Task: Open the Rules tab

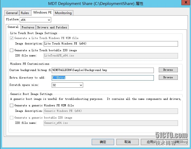Action: (x=25, y=13)
